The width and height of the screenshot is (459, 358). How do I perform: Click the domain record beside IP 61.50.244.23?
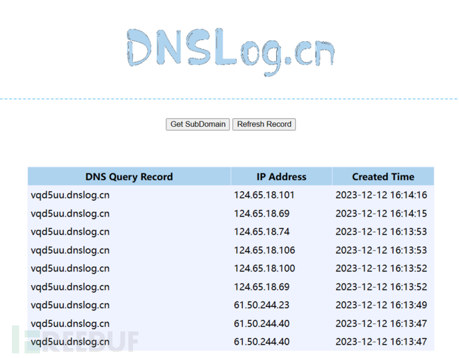pyautogui.click(x=71, y=306)
